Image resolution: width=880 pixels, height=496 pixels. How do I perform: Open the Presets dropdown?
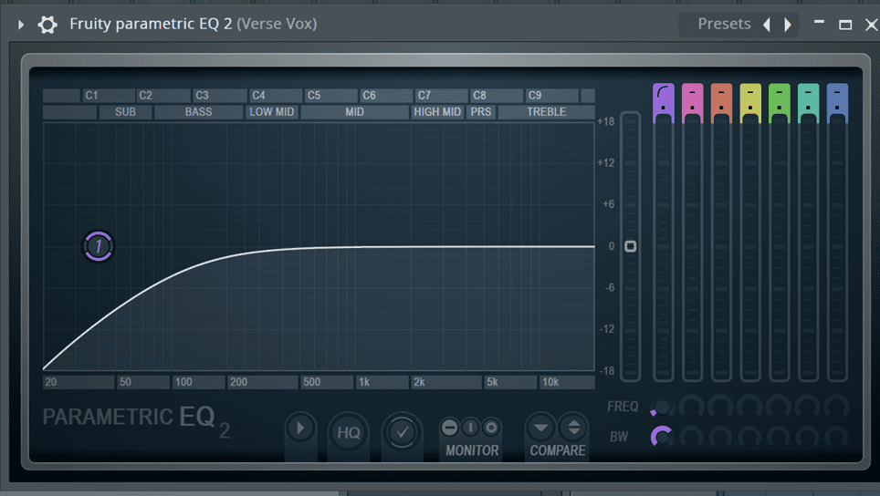[x=723, y=24]
